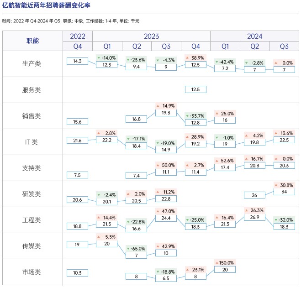Click the up arrow beside 38.9%
Screen dimensions: 301x287
pyautogui.click(x=188, y=57)
